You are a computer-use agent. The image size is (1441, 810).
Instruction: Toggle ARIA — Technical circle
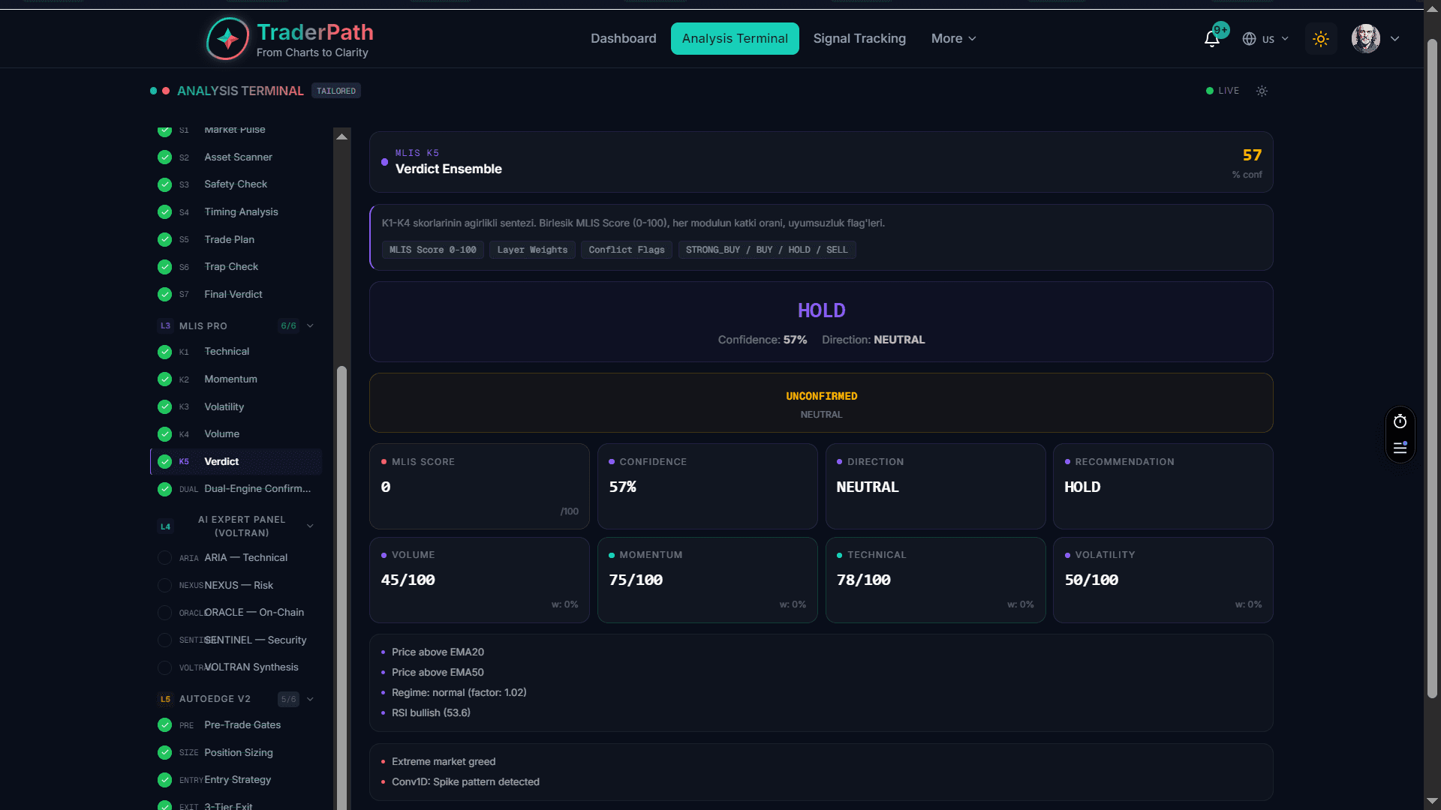[164, 558]
